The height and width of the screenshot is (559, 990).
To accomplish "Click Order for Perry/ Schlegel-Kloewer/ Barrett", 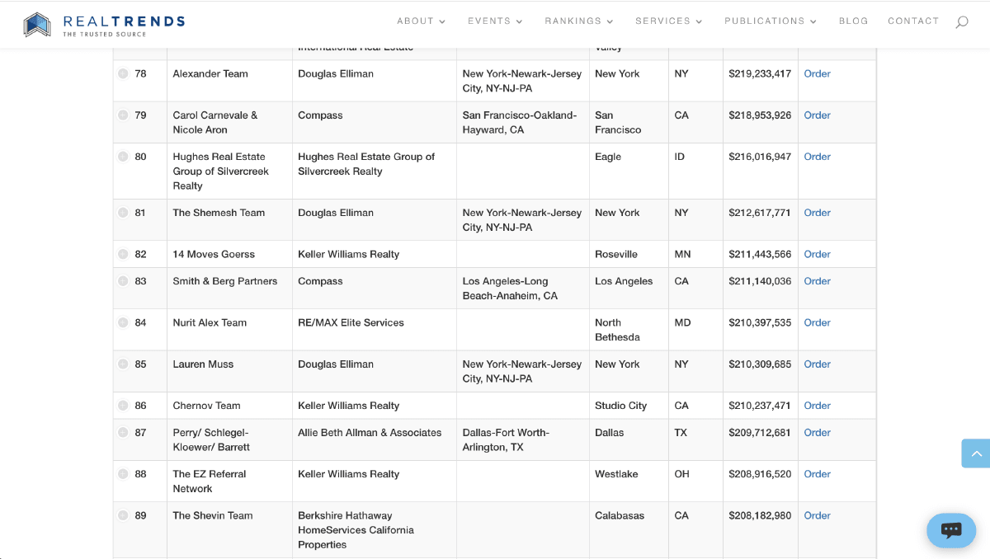I will click(817, 433).
